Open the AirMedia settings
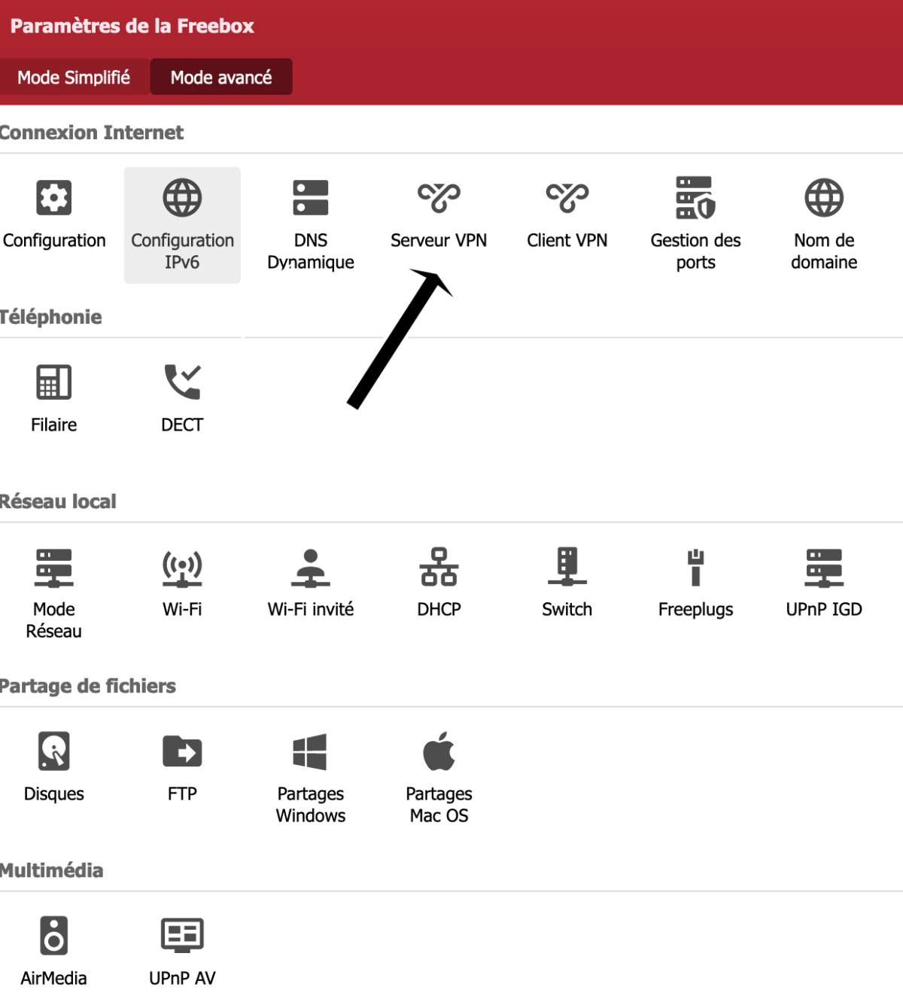 coord(54,937)
